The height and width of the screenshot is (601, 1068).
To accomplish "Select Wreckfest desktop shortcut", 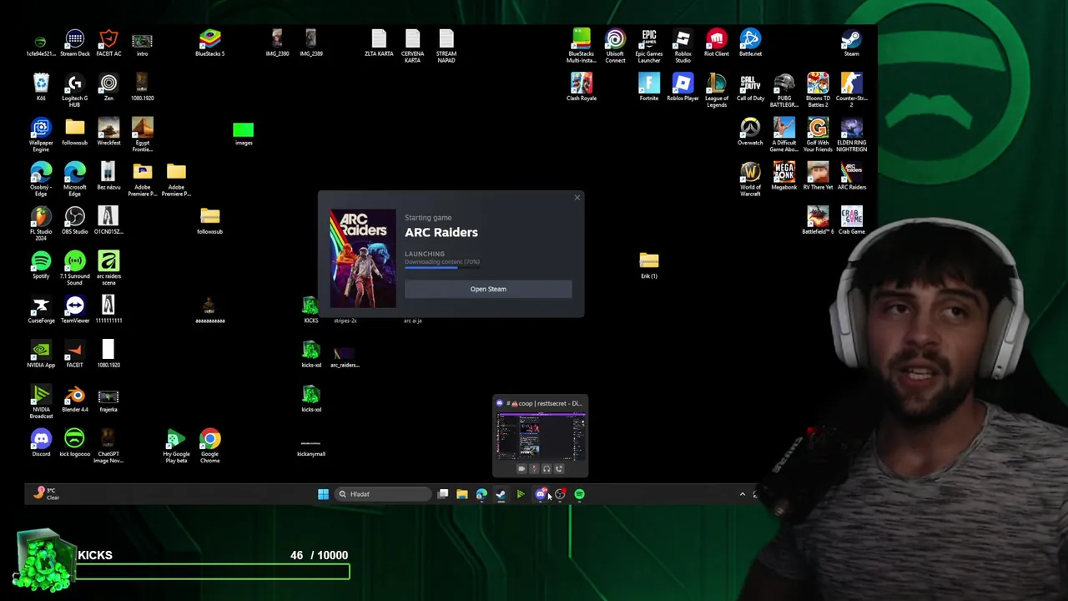I will tap(108, 132).
